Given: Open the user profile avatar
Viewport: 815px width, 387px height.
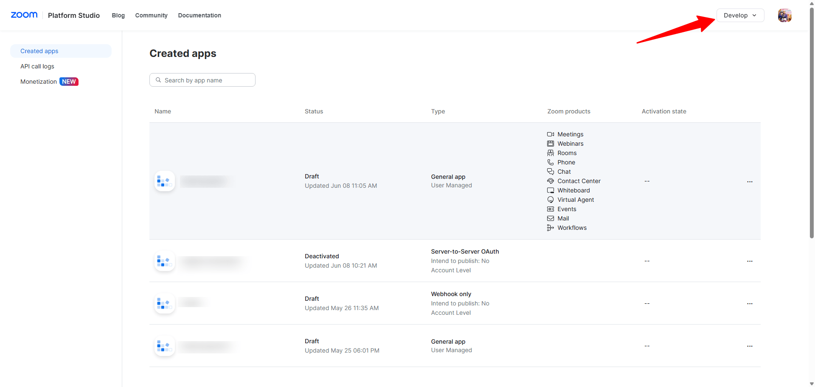Looking at the screenshot, I should pos(784,15).
